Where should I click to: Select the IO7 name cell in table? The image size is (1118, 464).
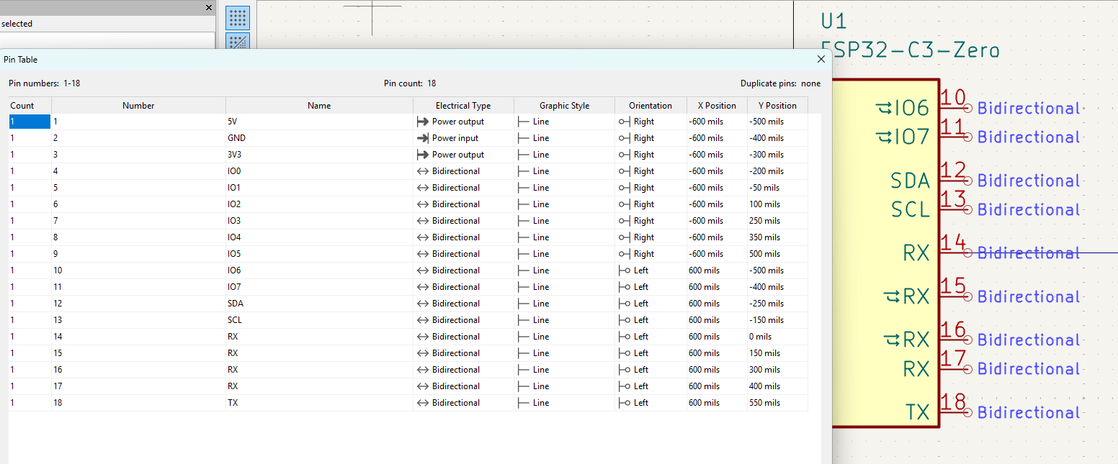click(x=319, y=287)
